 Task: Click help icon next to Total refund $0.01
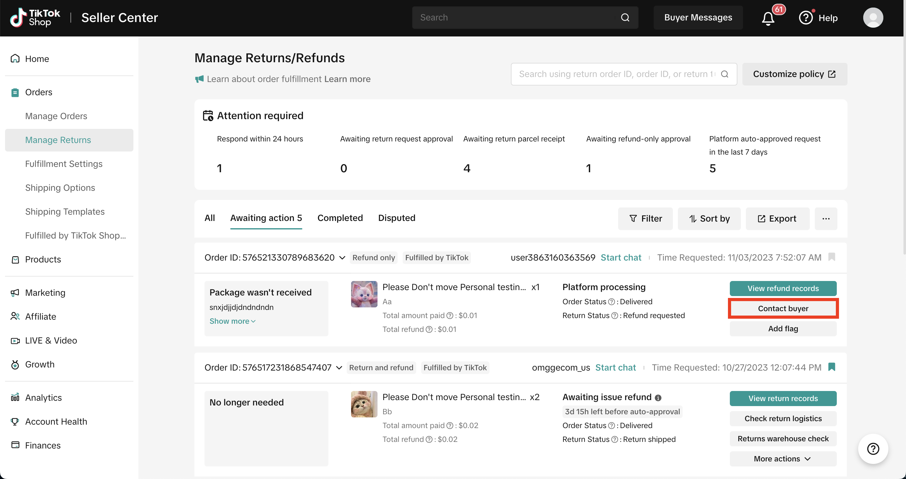pyautogui.click(x=429, y=329)
